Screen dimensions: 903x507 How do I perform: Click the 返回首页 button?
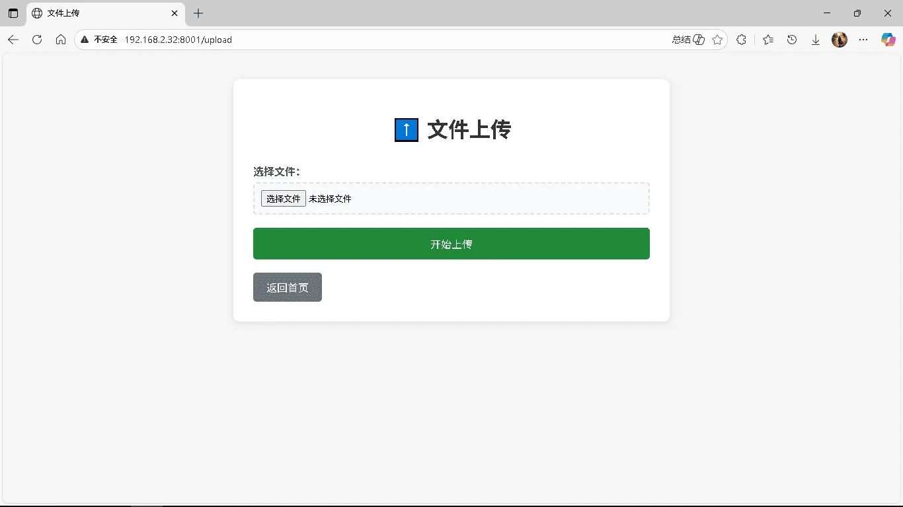(x=287, y=287)
